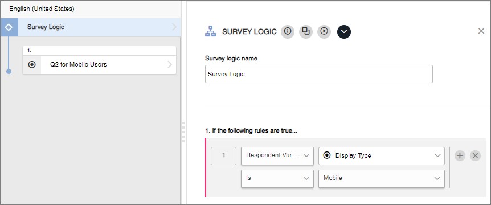Screen dimensions: 491x205
Task: Click the Survey Logic diamond icon
Action: pyautogui.click(x=9, y=27)
